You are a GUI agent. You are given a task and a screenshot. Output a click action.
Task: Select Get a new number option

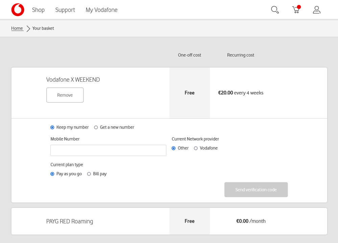pos(96,128)
